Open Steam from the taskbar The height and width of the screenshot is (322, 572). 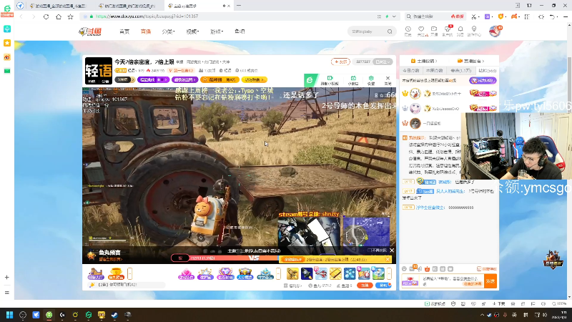coord(114,315)
